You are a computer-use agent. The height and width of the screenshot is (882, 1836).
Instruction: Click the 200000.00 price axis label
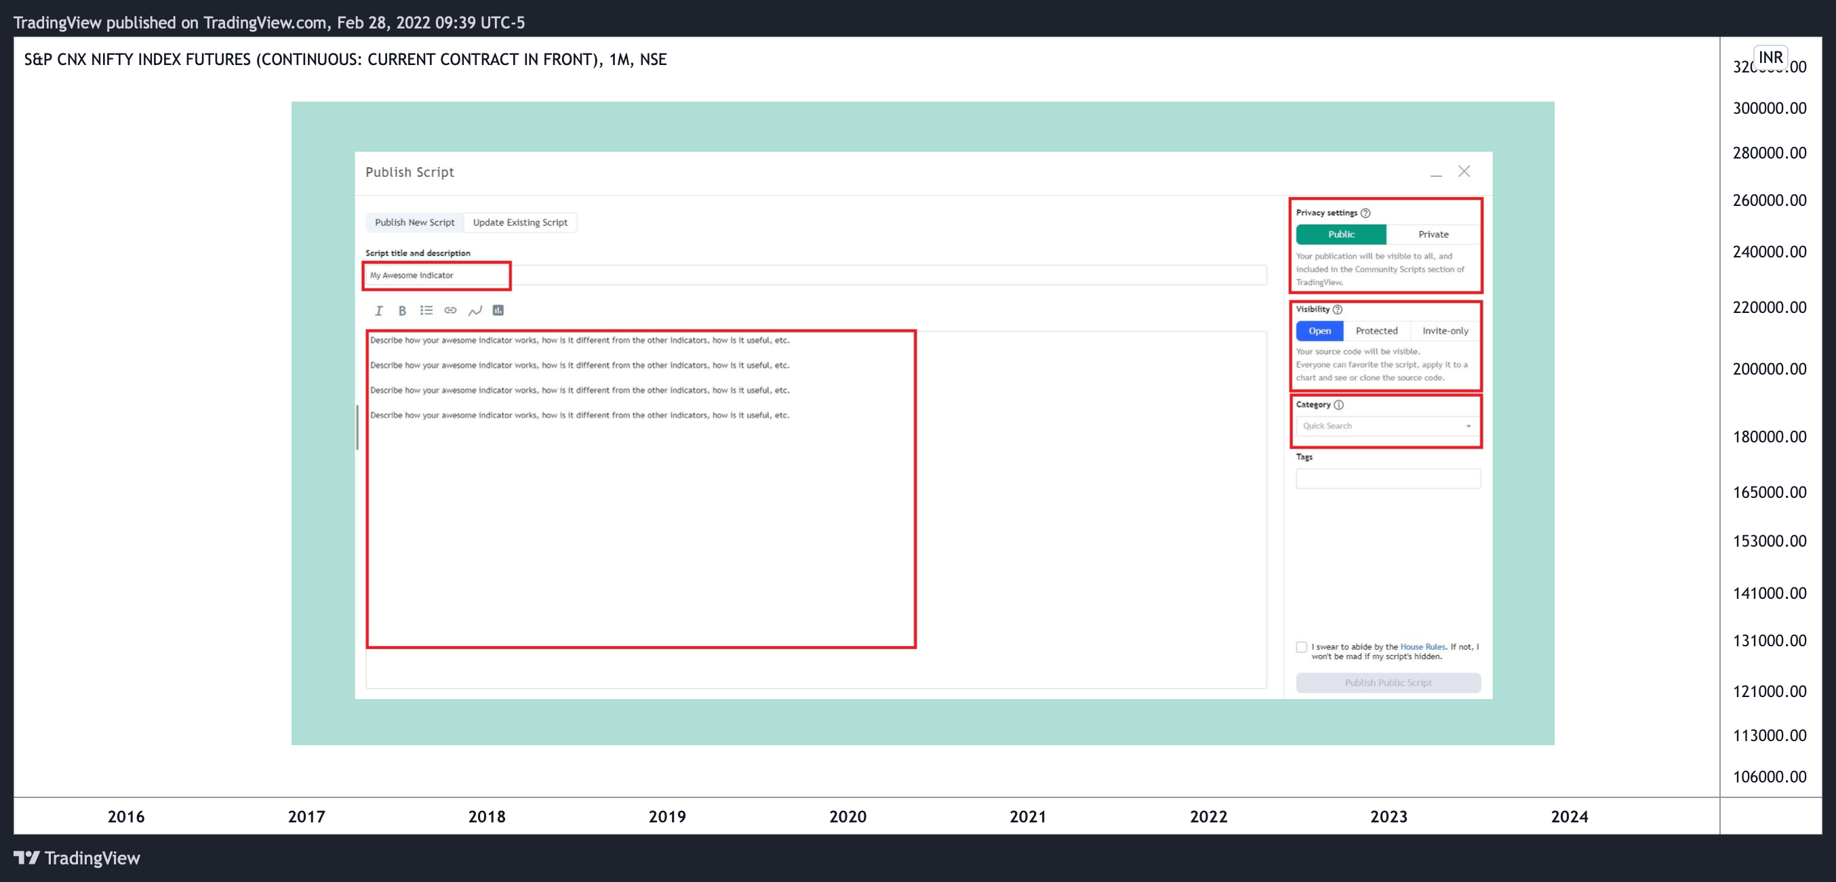coord(1770,369)
